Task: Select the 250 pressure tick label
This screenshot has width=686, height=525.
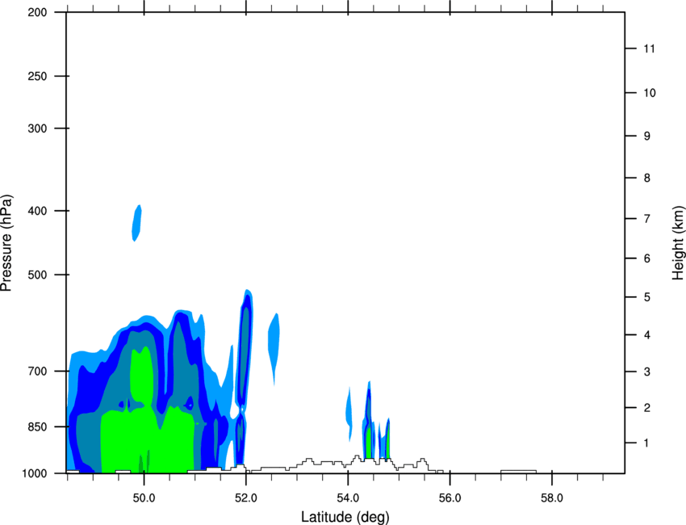Action: point(37,76)
